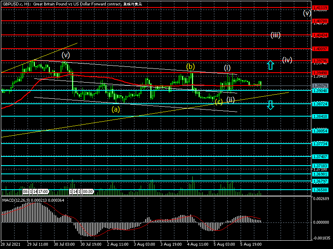
Task: Select the (v) label near 1.41119 level
Action: [x=307, y=13]
